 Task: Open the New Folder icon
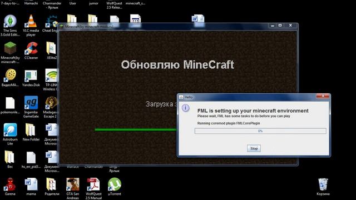click(x=31, y=130)
